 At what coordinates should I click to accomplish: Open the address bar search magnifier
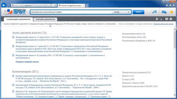point(51,5)
